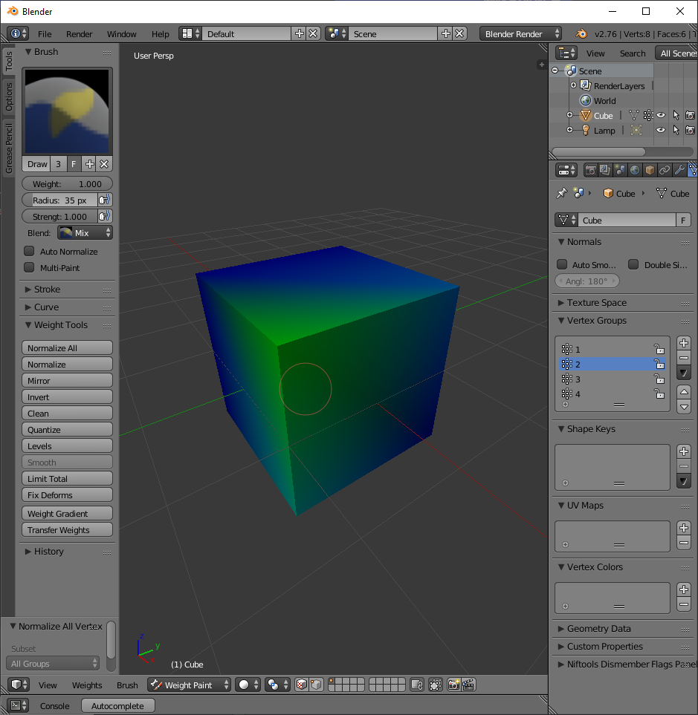
Task: Add a new vertex color layer
Action: tap(683, 590)
